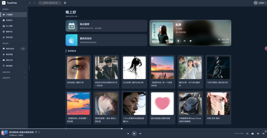Screen dimensions: 267x138
Task: Click the calendar 18 icon
Action: point(71,26)
